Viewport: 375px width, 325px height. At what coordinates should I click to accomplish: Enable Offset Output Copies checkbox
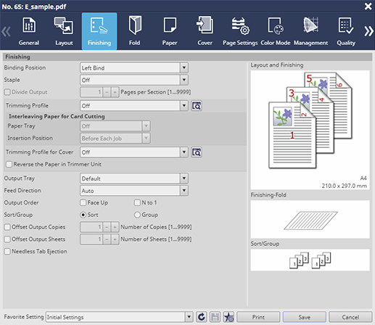point(7,227)
